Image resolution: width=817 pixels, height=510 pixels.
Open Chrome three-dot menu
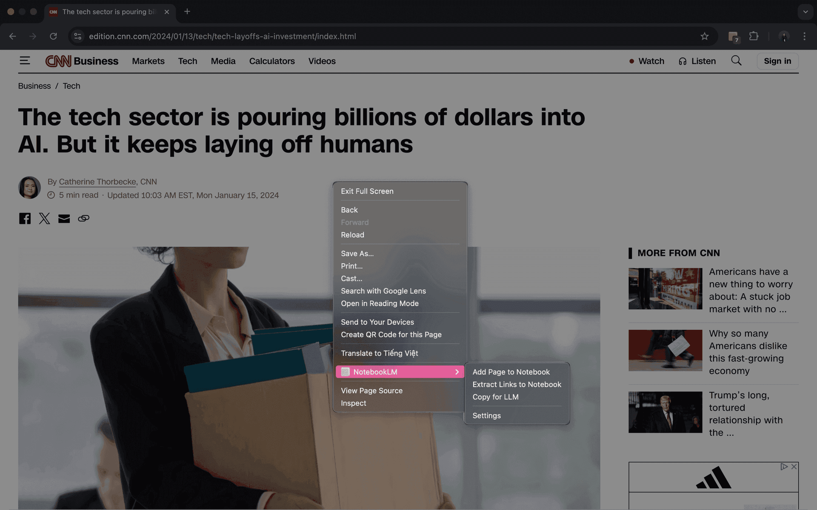click(x=805, y=36)
